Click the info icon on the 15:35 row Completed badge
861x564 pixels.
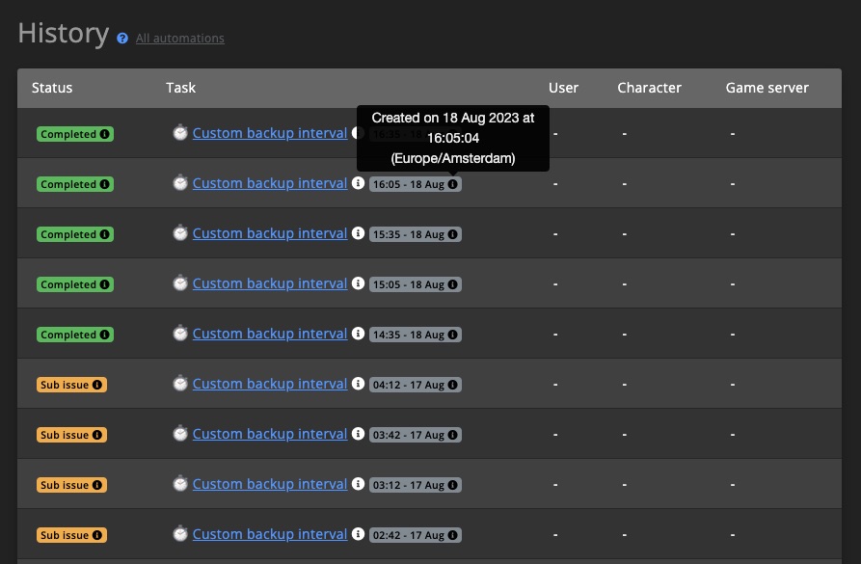[104, 234]
